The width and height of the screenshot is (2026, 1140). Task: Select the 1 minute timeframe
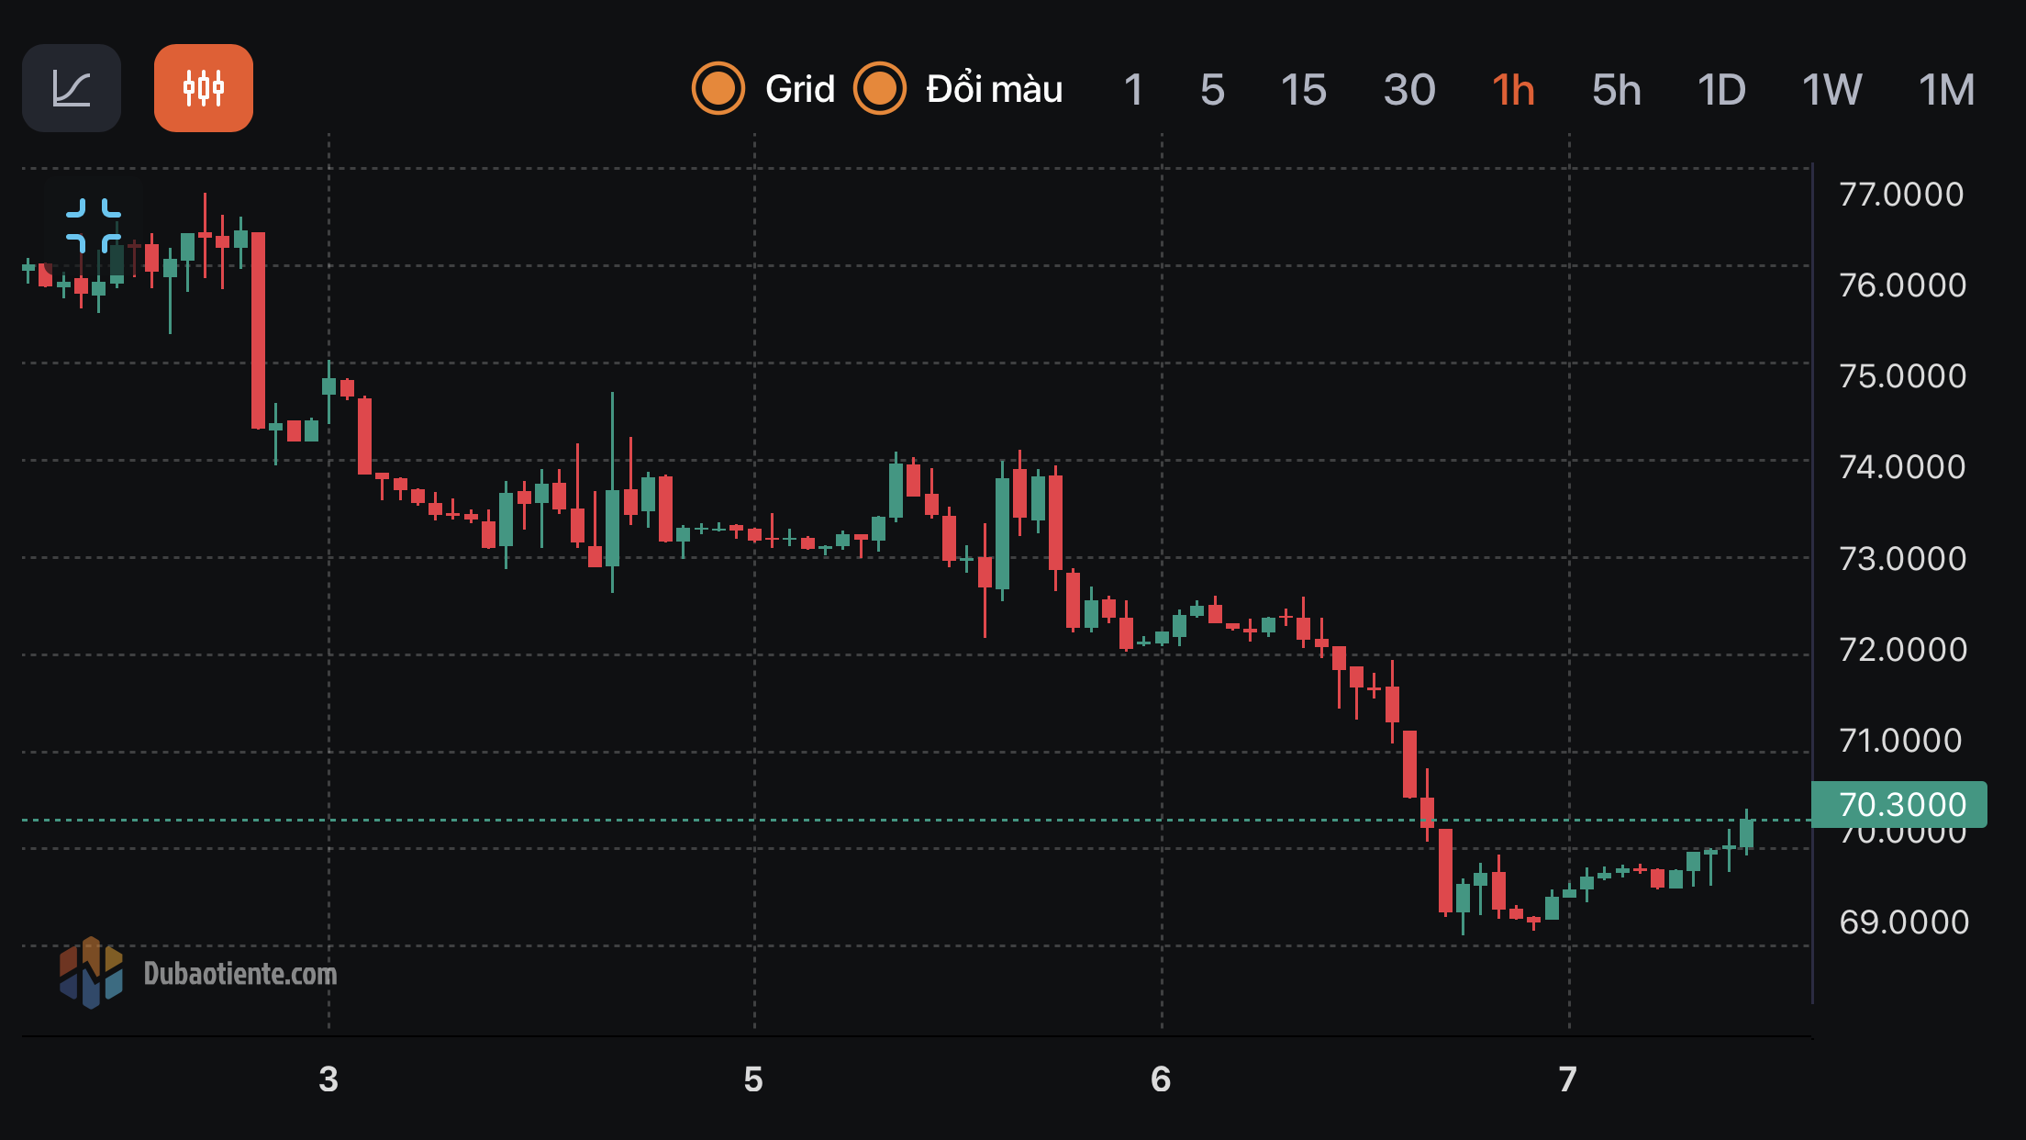[1133, 89]
